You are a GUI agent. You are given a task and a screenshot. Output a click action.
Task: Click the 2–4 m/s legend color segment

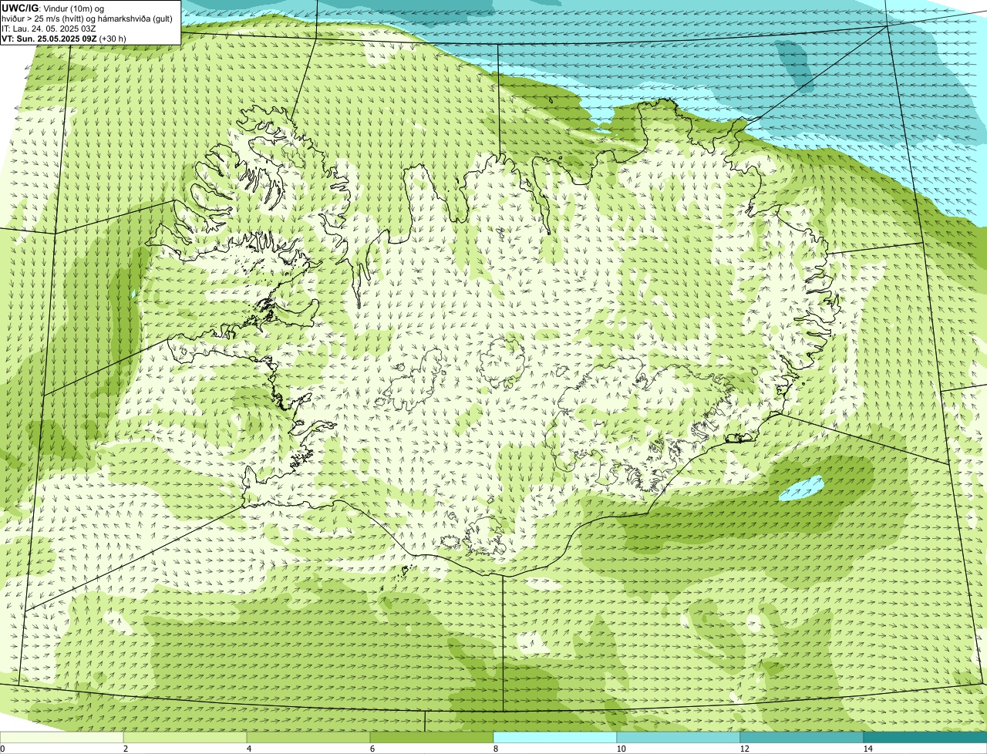tap(185, 737)
